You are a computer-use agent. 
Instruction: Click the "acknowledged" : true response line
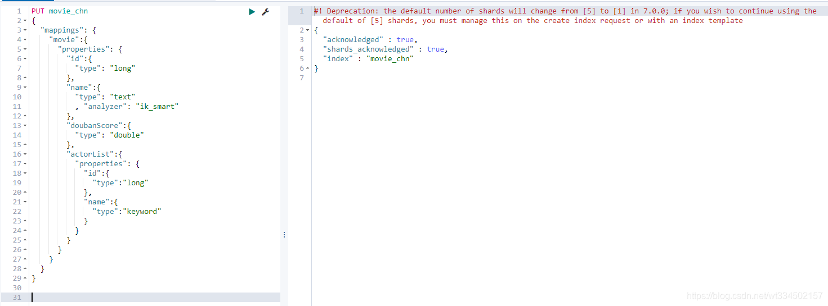(x=369, y=40)
